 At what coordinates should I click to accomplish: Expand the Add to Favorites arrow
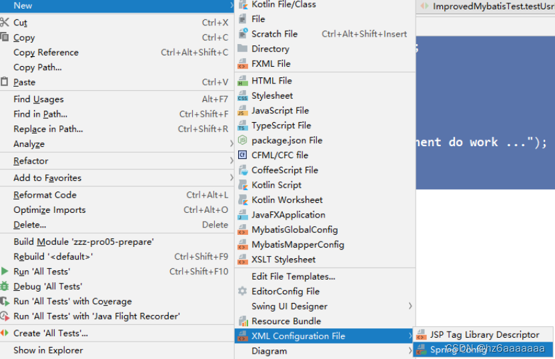231,177
